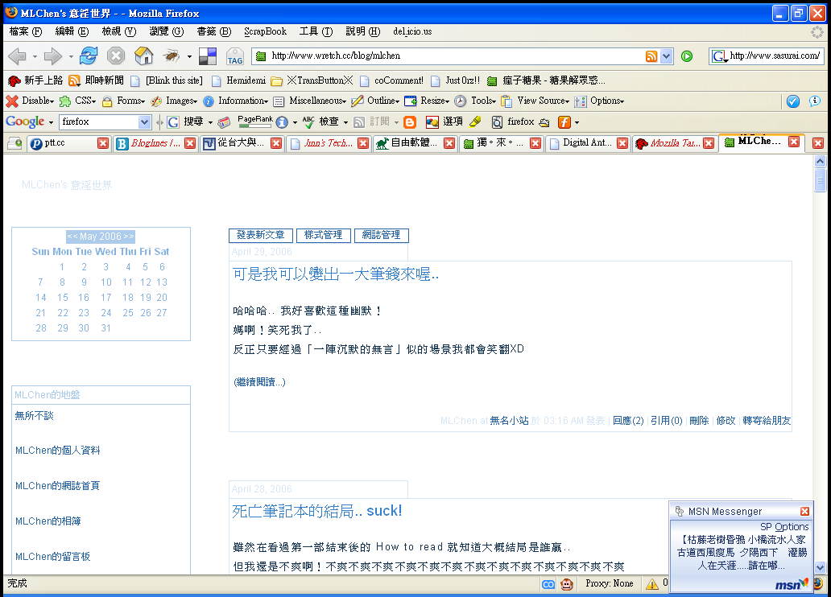
Task: Click the blue checkmark validation icon
Action: [793, 101]
